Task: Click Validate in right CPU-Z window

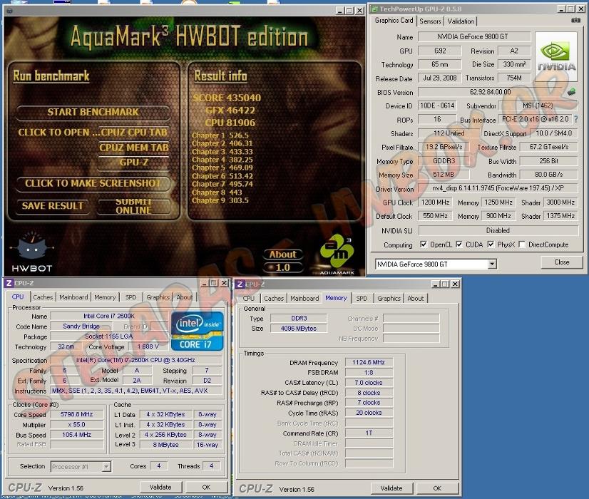Action: coord(391,488)
